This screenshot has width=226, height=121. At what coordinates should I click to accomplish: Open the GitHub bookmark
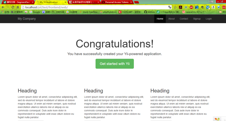click(x=149, y=12)
